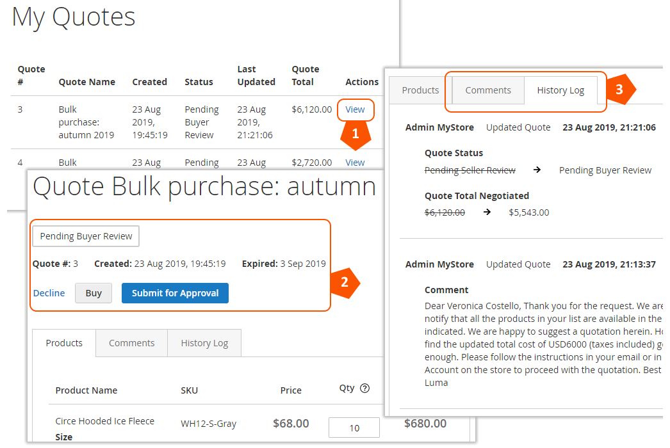Viewport: 670px width, 448px height.
Task: Switch to the Comments tab in the history panel
Action: (488, 90)
